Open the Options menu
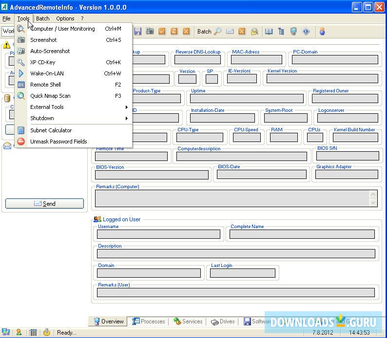Viewport: 387px width, 338px height. [x=65, y=18]
